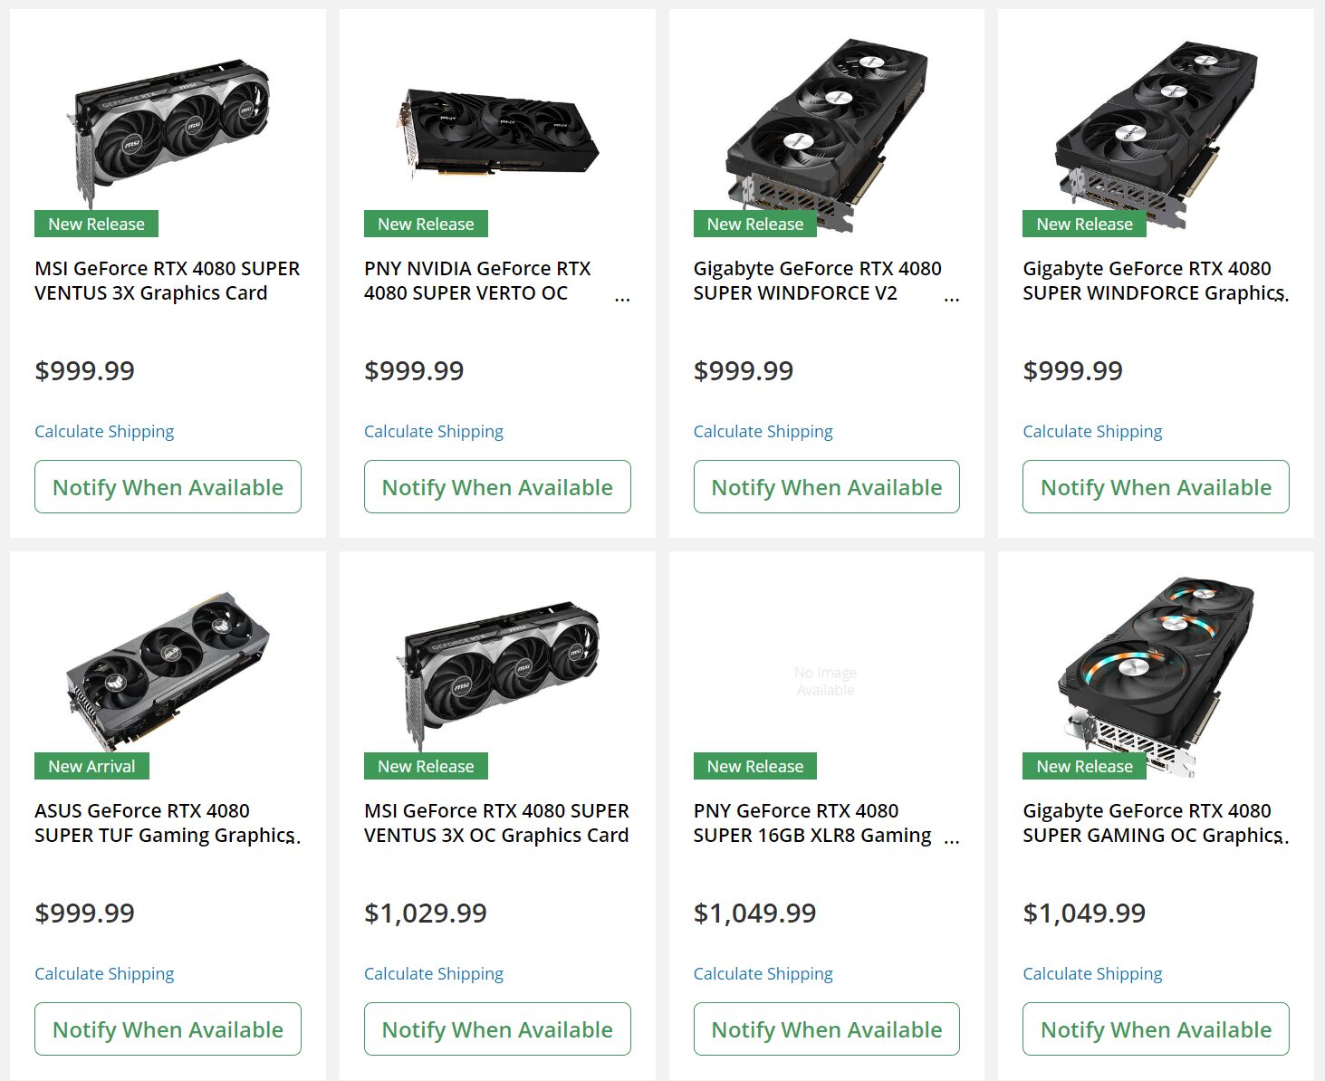Click the New Release badge on the MSI VENTUS 3X OC card
This screenshot has width=1325, height=1081.
tap(425, 766)
